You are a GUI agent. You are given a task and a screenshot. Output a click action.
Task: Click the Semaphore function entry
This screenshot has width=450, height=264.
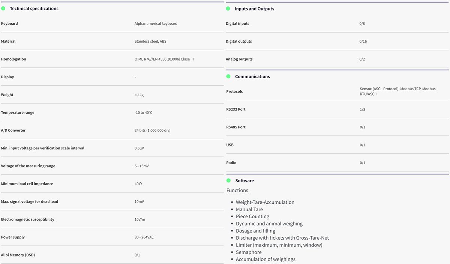click(249, 252)
